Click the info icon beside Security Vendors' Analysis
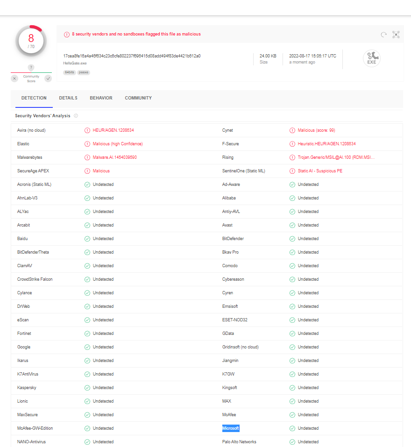 pyautogui.click(x=76, y=116)
